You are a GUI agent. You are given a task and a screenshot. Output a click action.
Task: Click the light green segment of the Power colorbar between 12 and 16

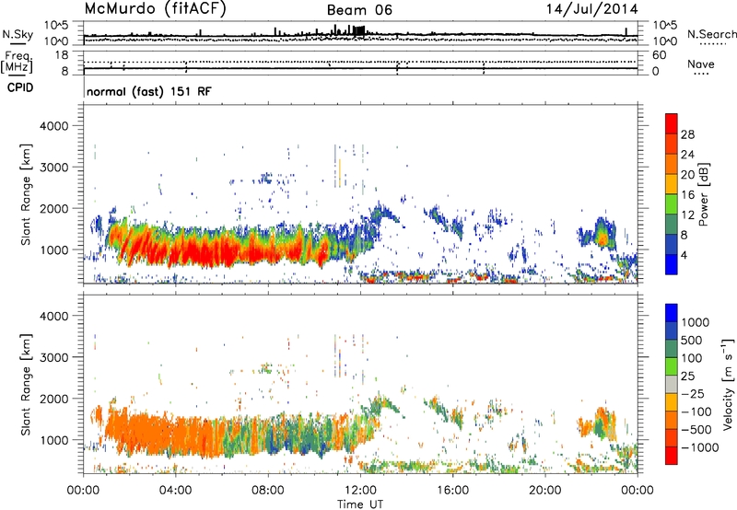(x=672, y=203)
